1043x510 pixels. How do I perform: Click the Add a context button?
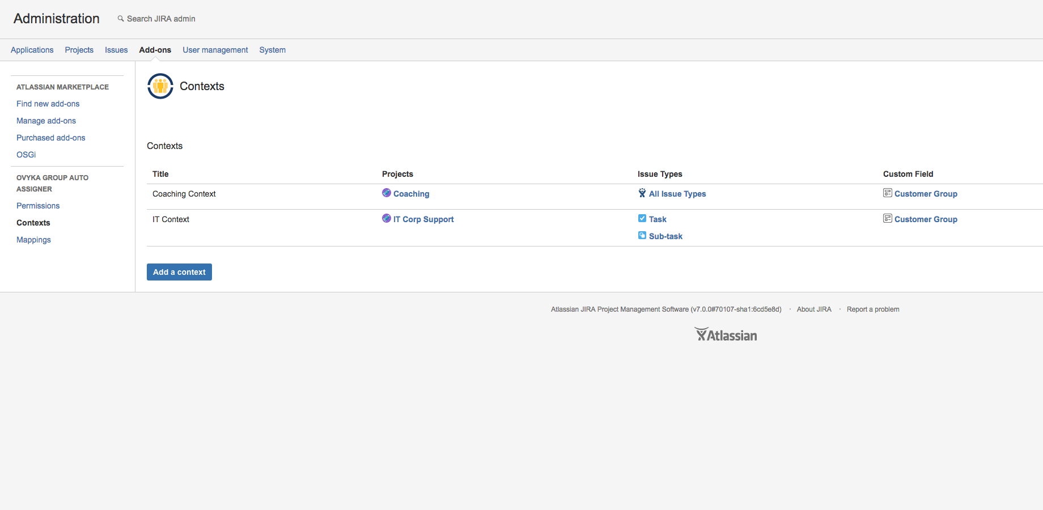tap(179, 272)
